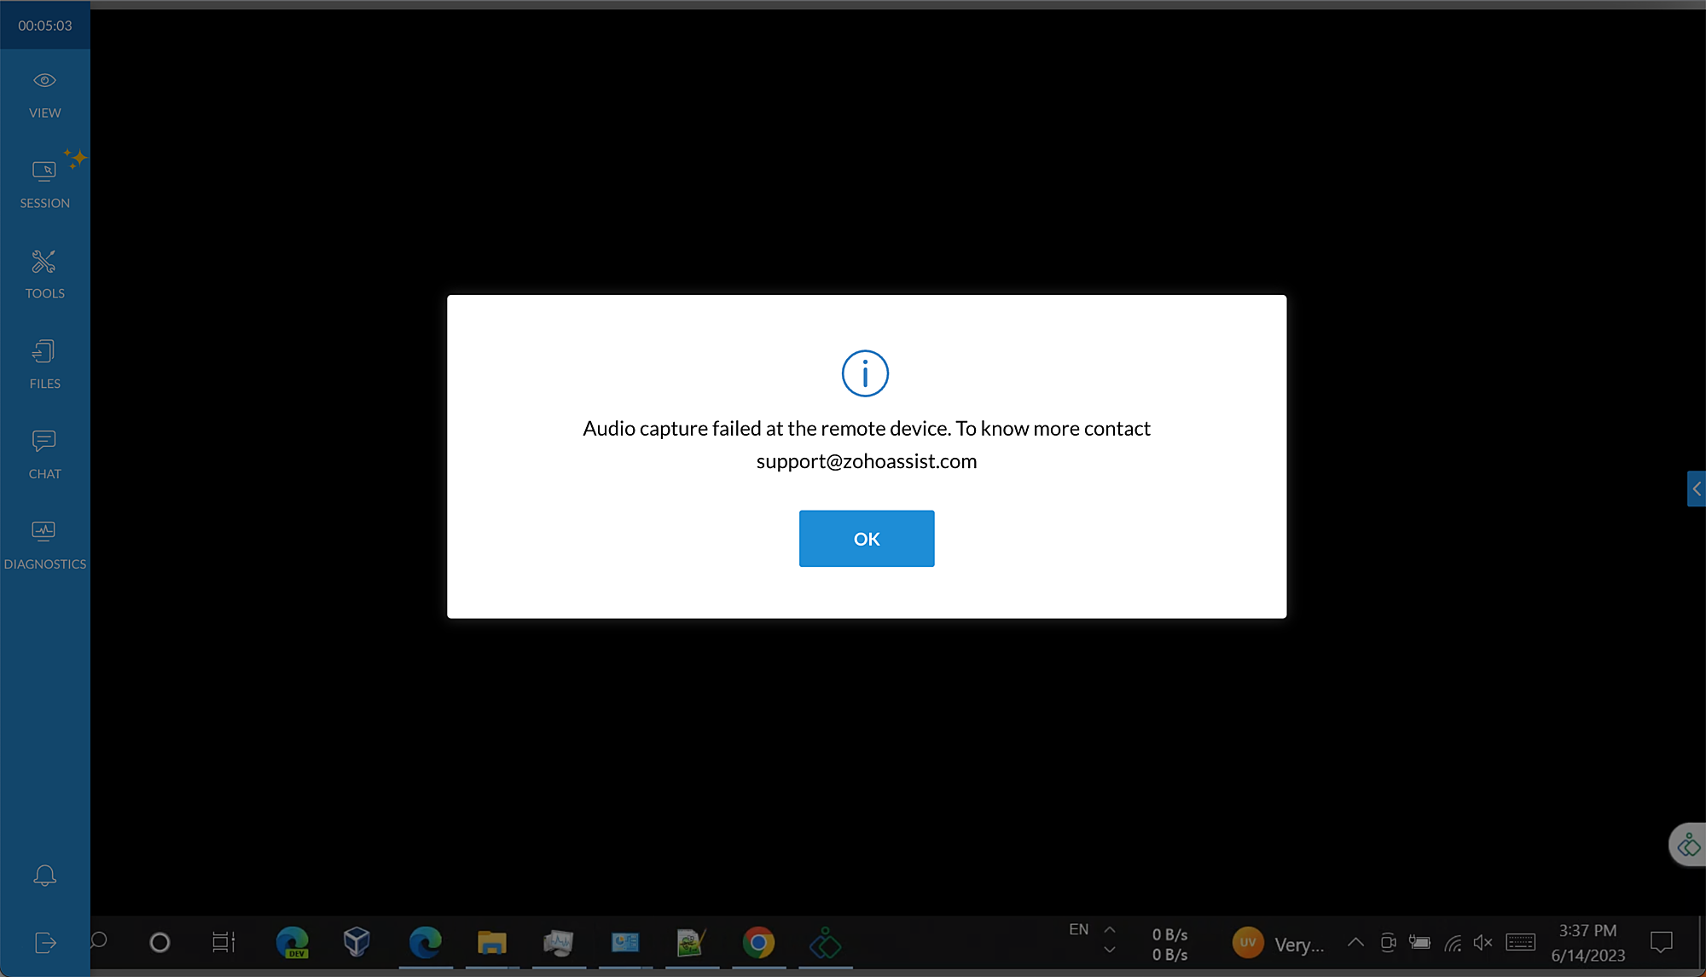Open Task View on the taskbar

(223, 942)
